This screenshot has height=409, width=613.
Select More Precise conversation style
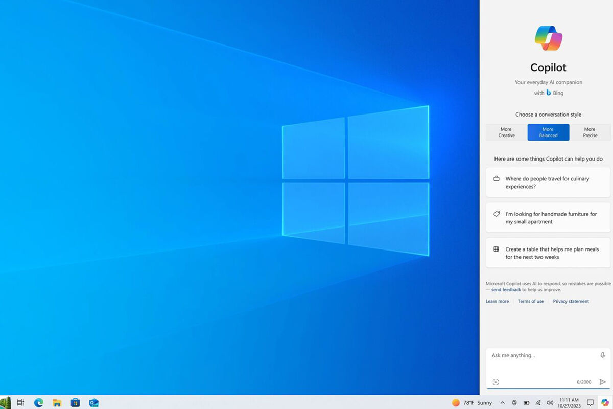tap(590, 132)
